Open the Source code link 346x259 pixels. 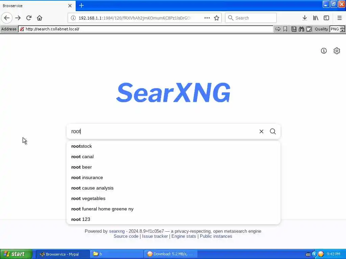point(126,236)
